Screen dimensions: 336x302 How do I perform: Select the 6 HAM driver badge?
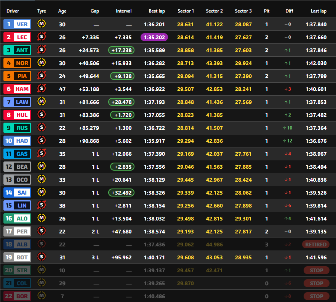pyautogui.click(x=18, y=89)
